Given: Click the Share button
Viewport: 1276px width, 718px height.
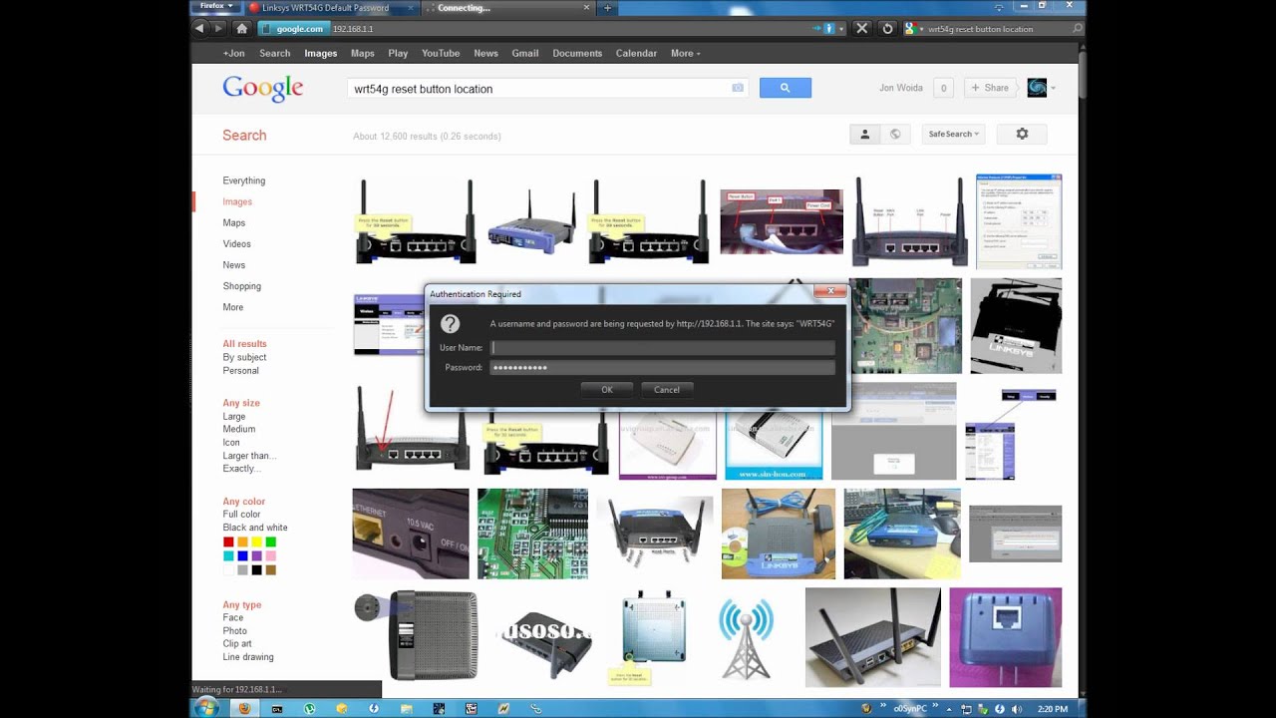Looking at the screenshot, I should coord(989,88).
